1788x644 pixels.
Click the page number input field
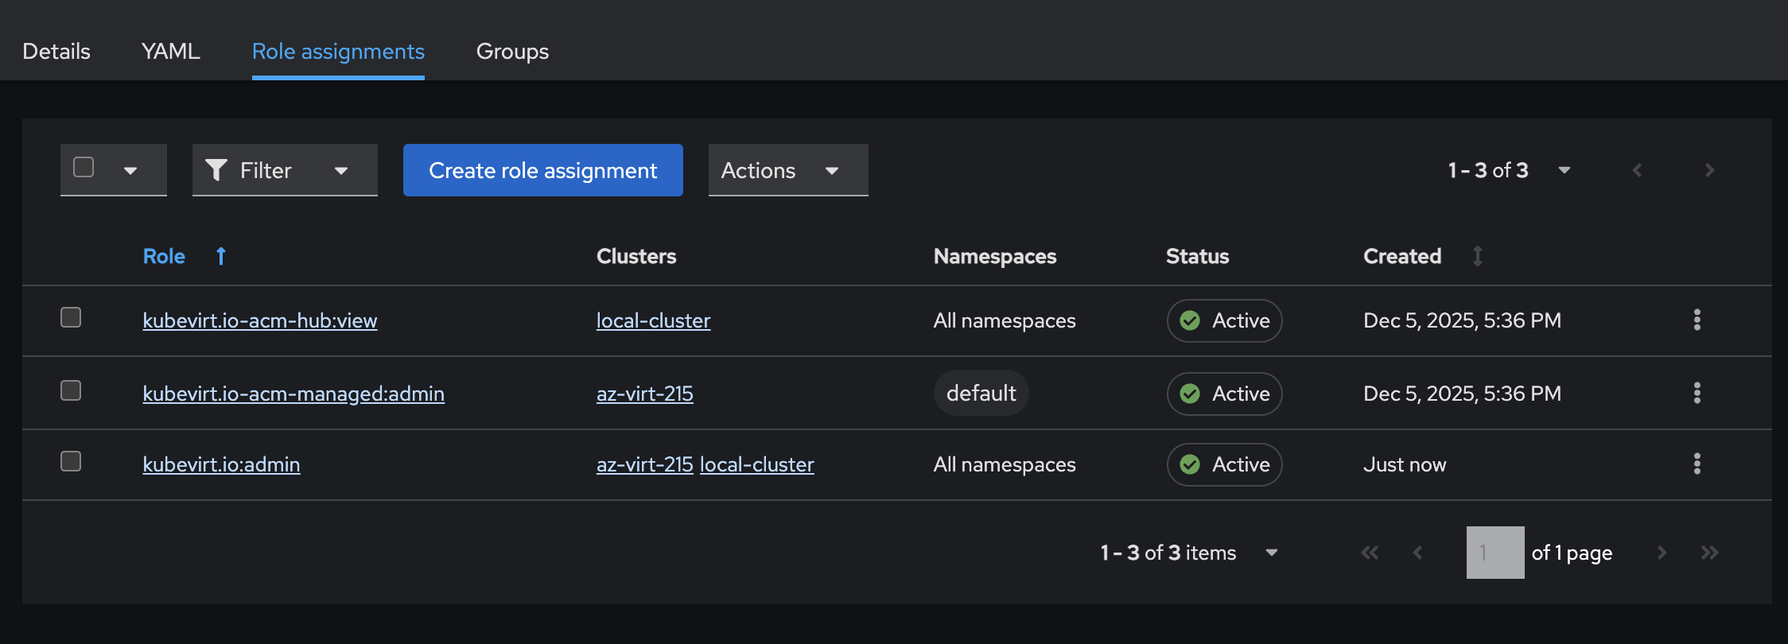[x=1495, y=553]
